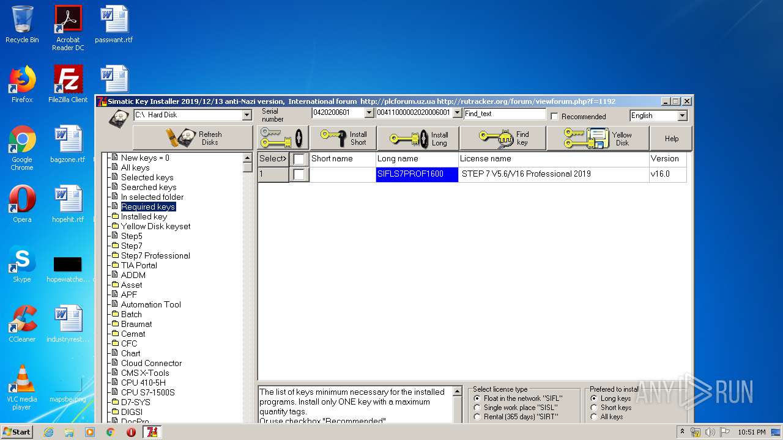783x440 pixels.
Task: Check the checkbox for row 1
Action: coord(299,175)
